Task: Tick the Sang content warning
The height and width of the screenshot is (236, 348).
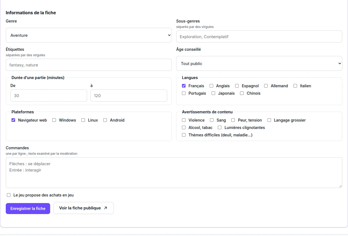Action: [212, 120]
